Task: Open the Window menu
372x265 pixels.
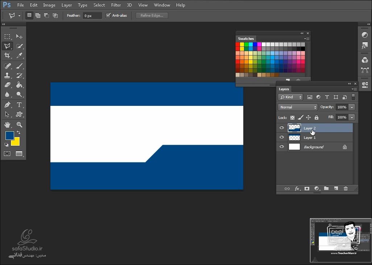Action: (162, 5)
